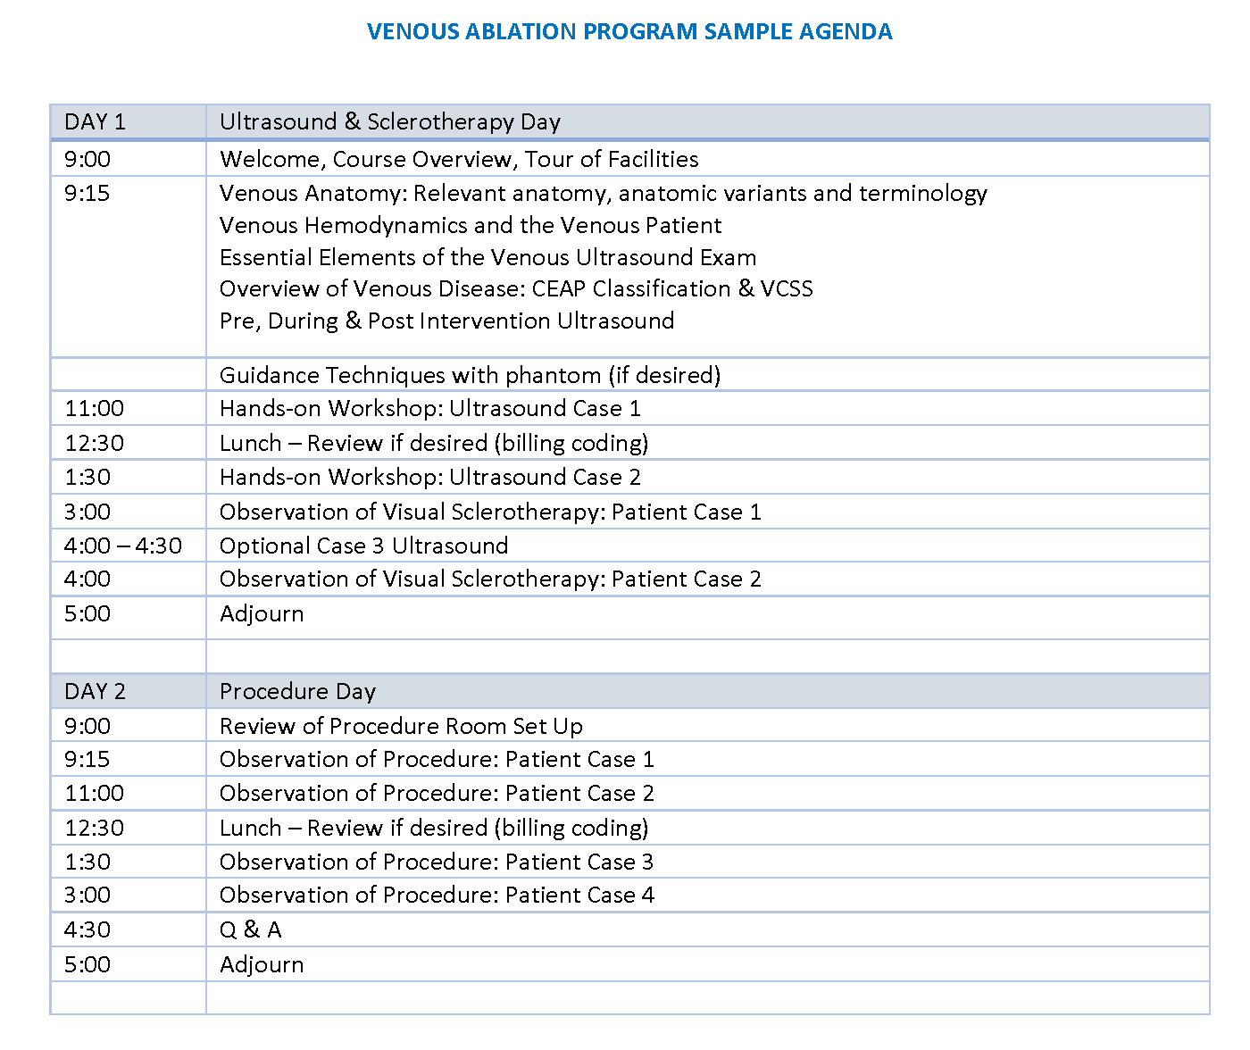Select Observation of Procedure: Patient Case 1
This screenshot has width=1250, height=1050.
437,759
